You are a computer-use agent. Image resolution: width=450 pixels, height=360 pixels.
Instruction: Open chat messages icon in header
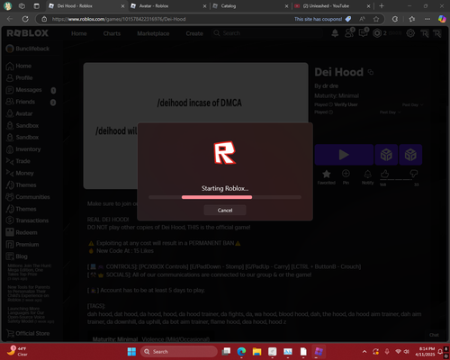(x=364, y=33)
